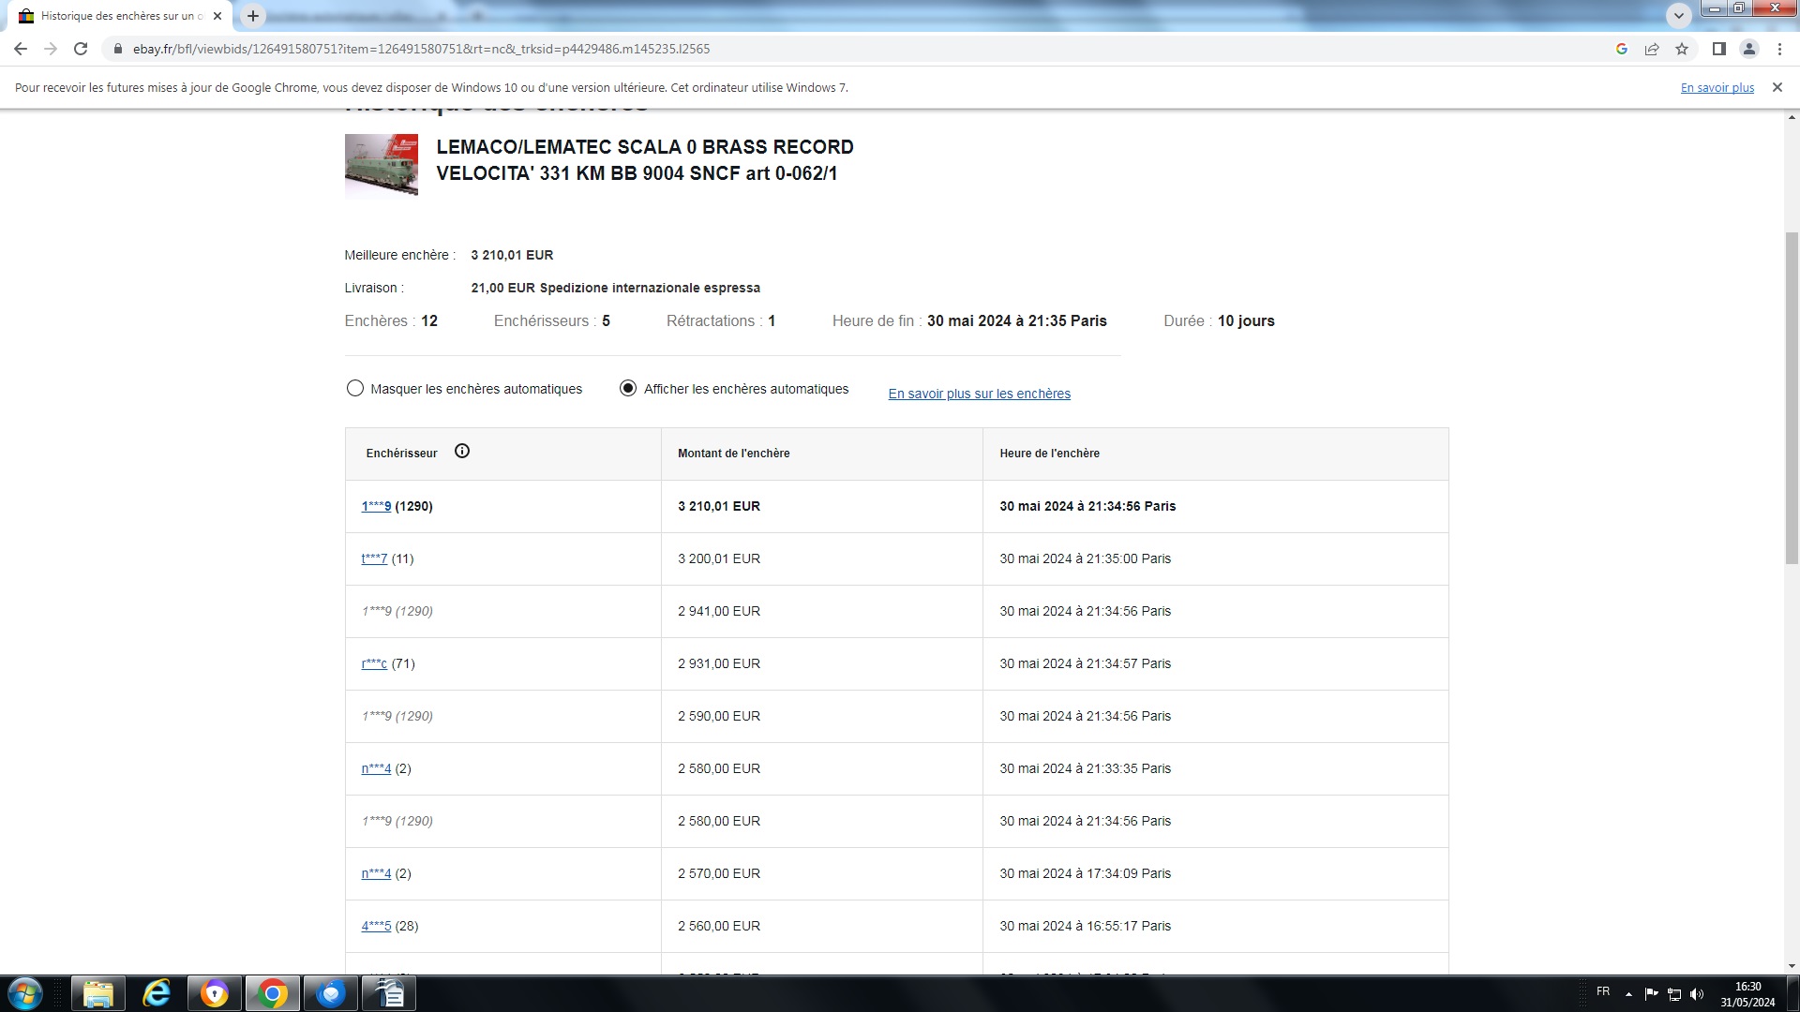Select Masquer les enchères automatiques
The image size is (1800, 1012).
pos(355,388)
